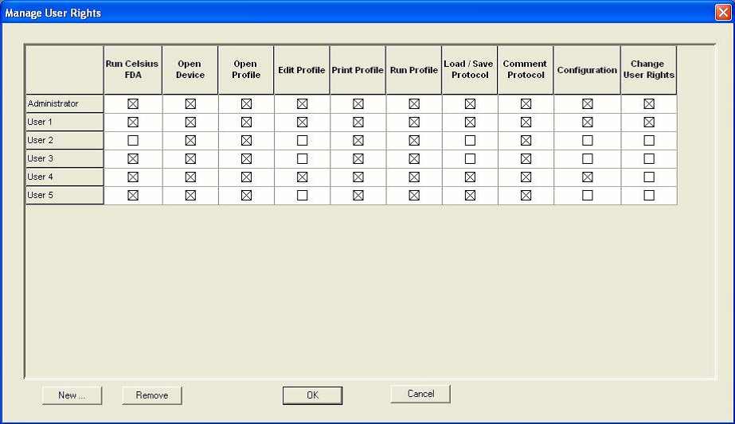
Task: Enable Change User Rights for User 5
Action: 648,195
